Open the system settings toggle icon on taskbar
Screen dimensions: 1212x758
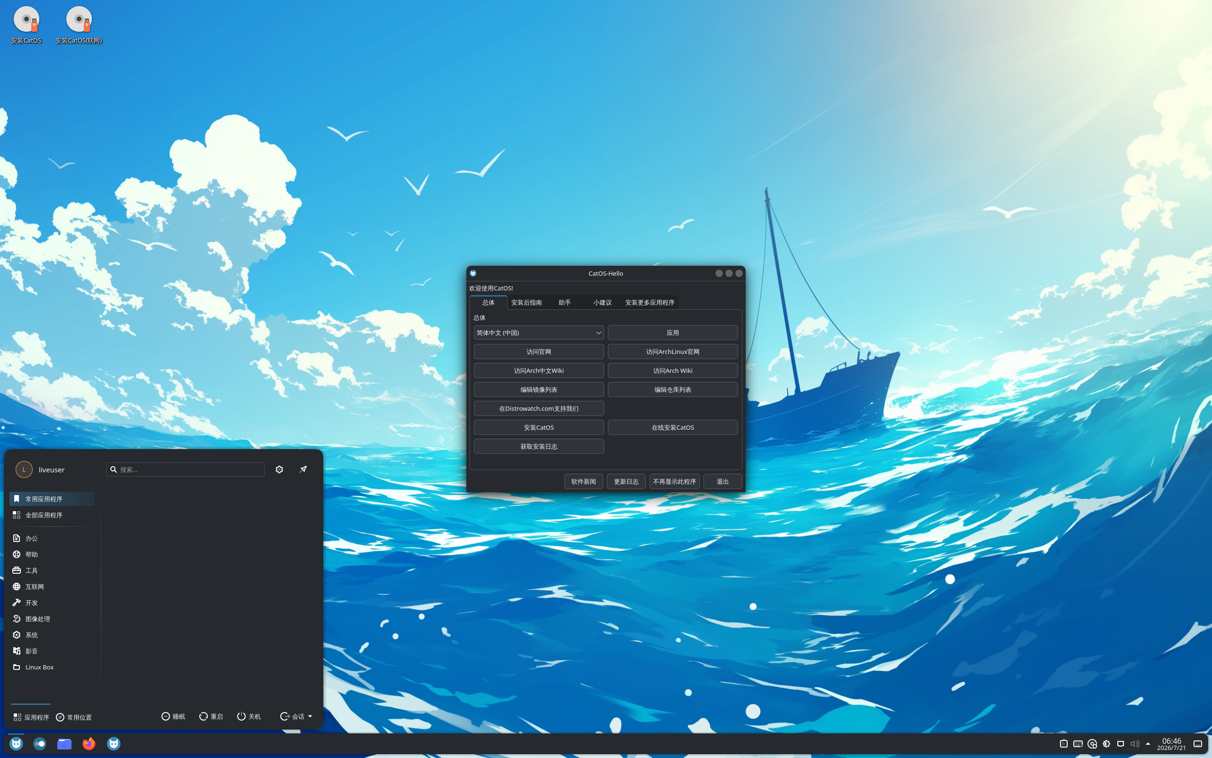[40, 743]
